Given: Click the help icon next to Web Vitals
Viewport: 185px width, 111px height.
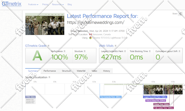Looking at the screenshot, I should tap(115, 46).
